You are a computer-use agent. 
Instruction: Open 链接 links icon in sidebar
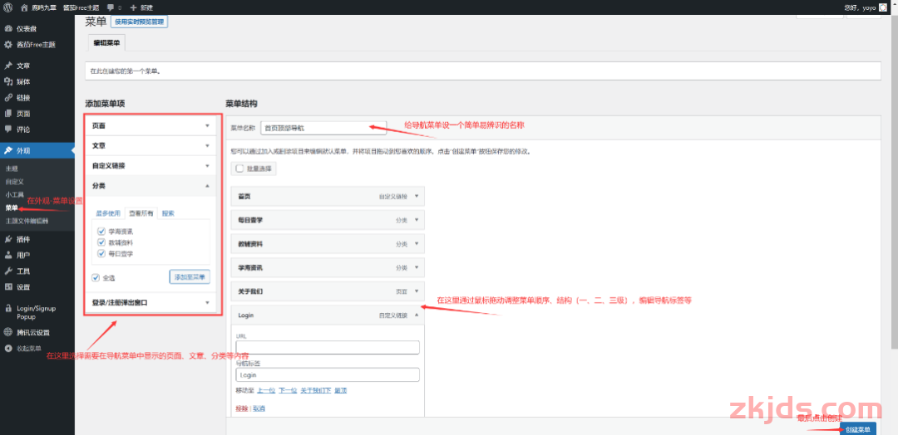click(8, 98)
